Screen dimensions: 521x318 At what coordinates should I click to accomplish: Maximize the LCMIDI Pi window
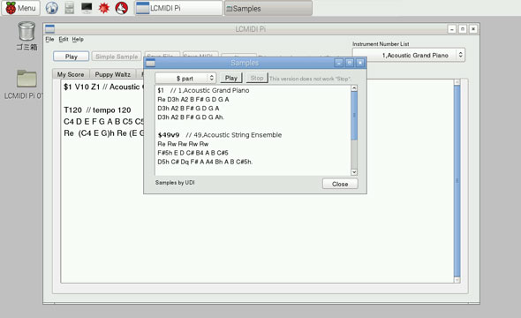coord(463,29)
